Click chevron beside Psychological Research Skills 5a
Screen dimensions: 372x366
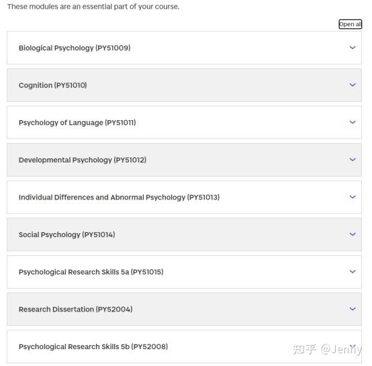[353, 271]
